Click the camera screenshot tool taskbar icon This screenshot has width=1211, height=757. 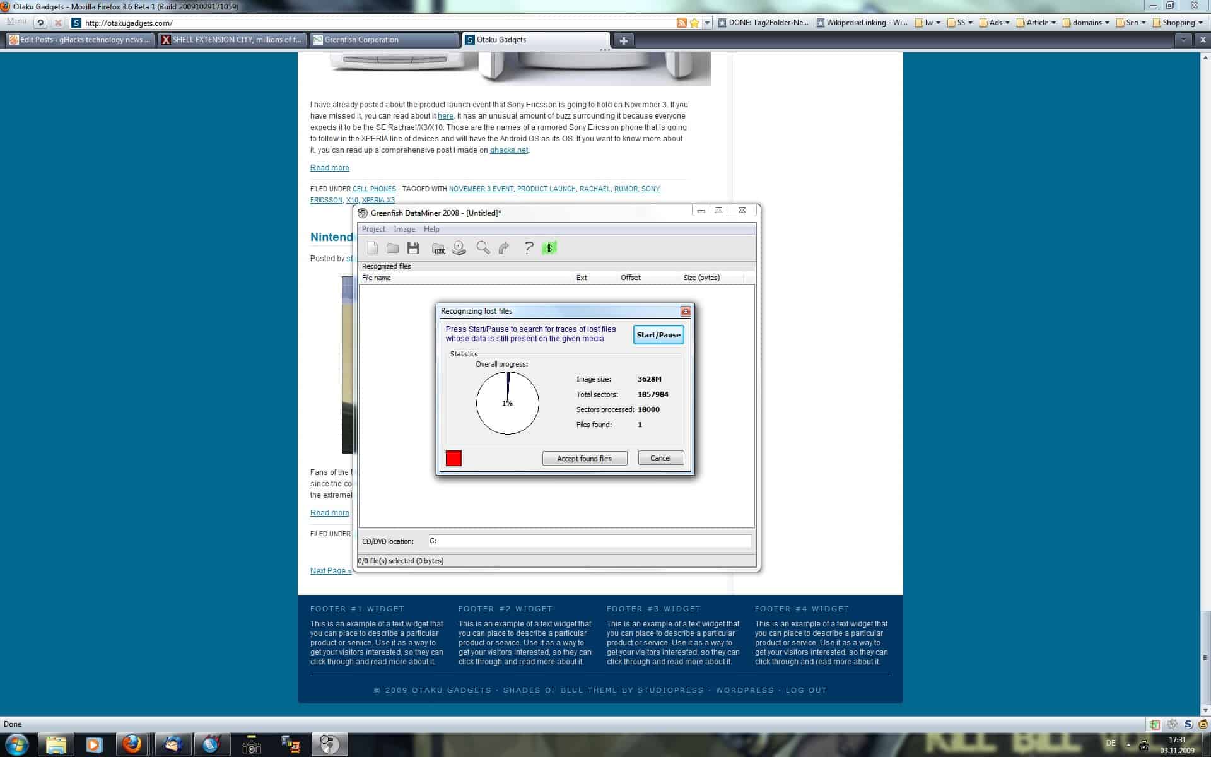click(x=252, y=745)
